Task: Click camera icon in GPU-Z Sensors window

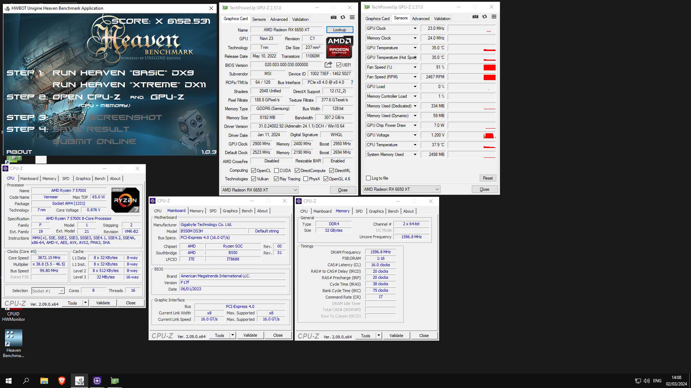Action: click(475, 17)
